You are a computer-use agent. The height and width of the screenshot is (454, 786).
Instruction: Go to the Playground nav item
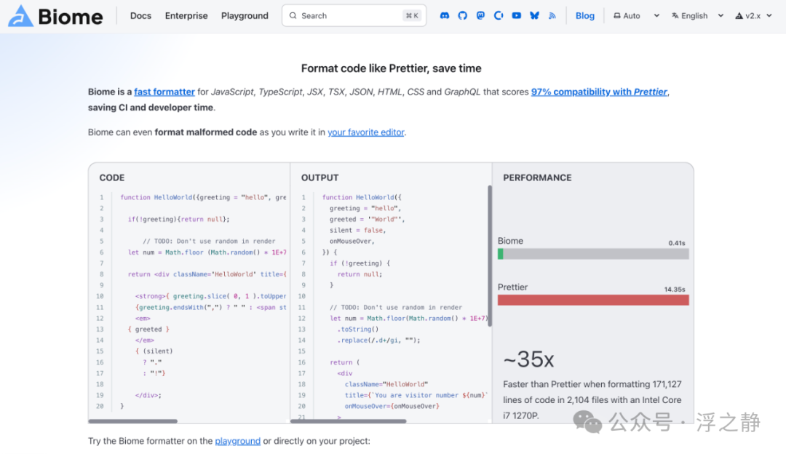coord(245,15)
